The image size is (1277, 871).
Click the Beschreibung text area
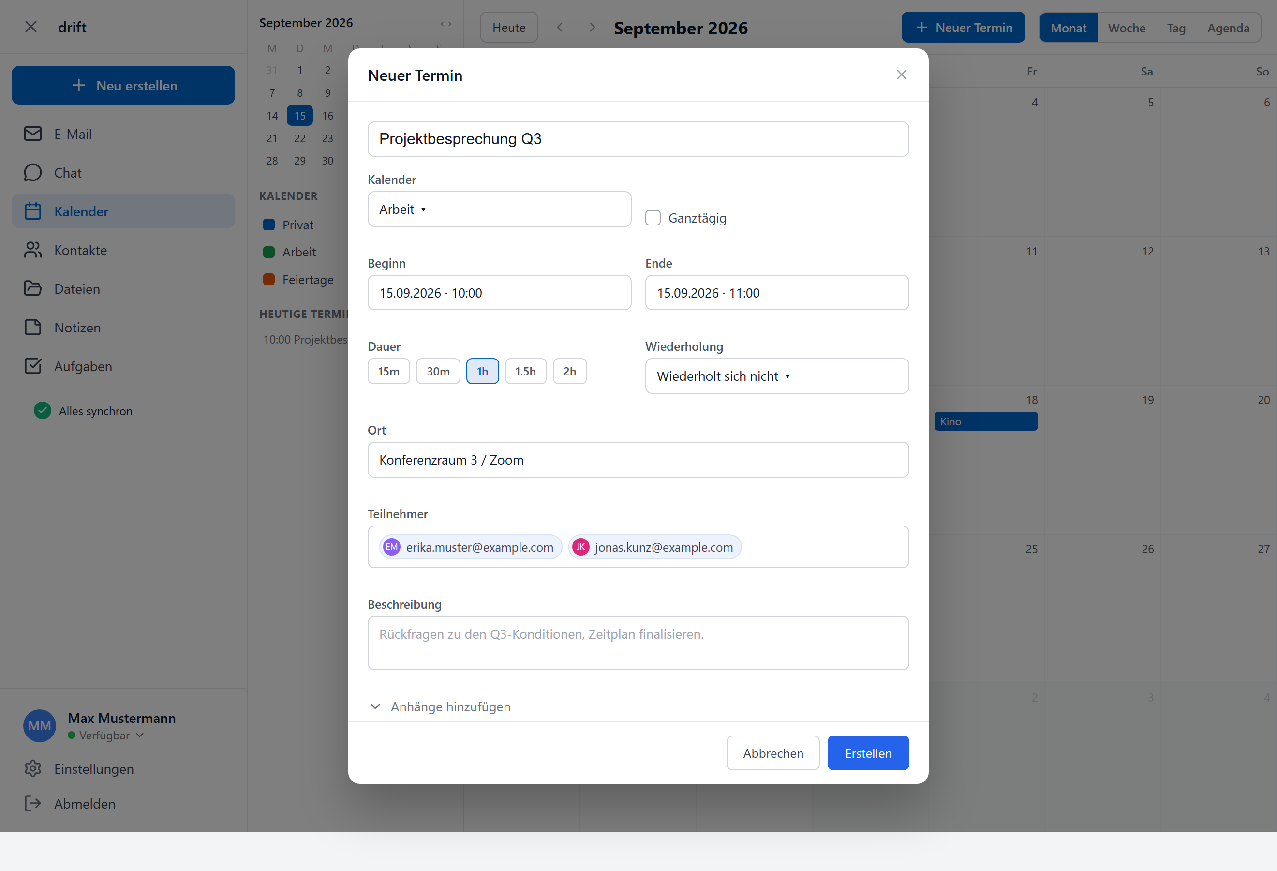638,643
